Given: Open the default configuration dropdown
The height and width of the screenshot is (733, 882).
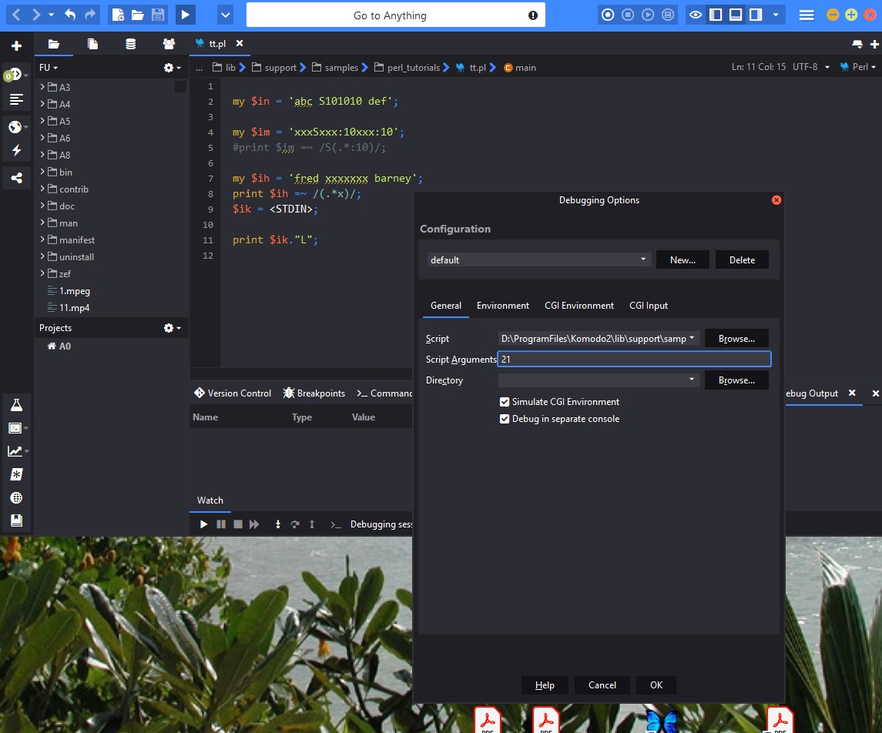Looking at the screenshot, I should (538, 260).
